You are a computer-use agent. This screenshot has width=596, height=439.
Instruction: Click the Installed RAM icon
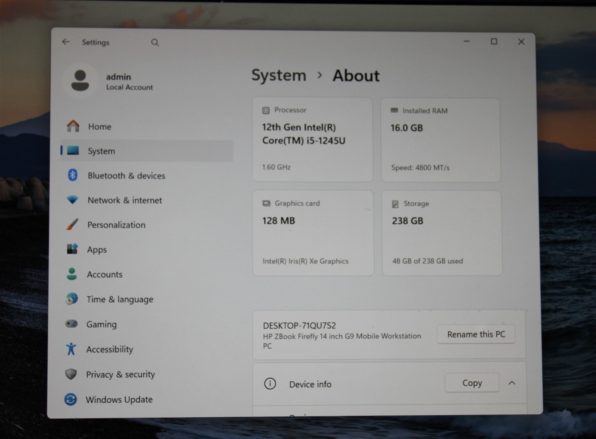pos(394,110)
